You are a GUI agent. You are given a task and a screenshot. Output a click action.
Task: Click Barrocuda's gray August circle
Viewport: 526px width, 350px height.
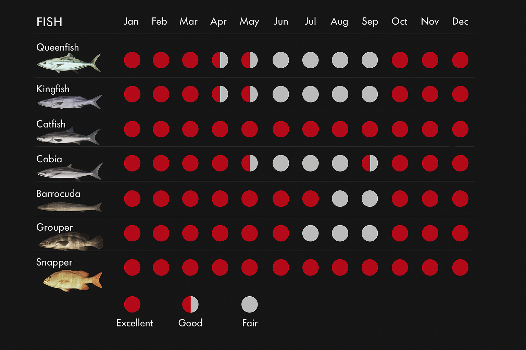(340, 199)
